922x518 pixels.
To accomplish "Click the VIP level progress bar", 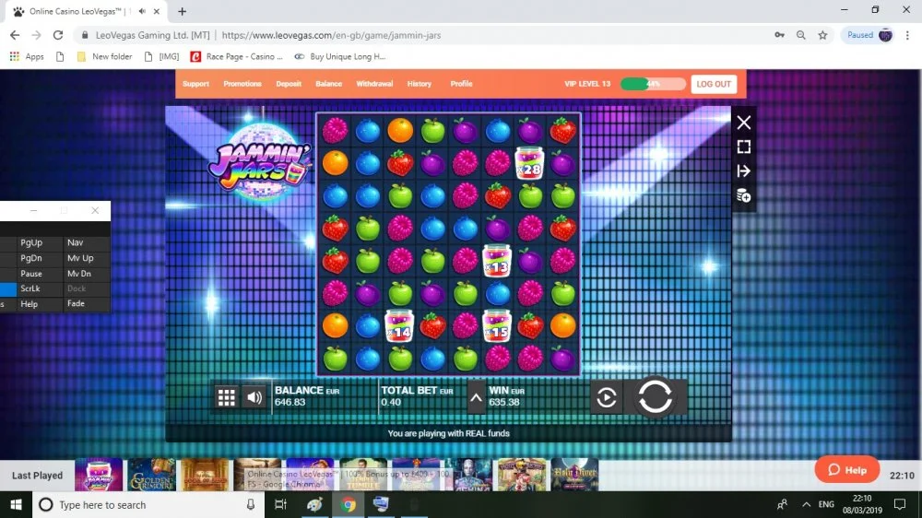I will pos(653,84).
